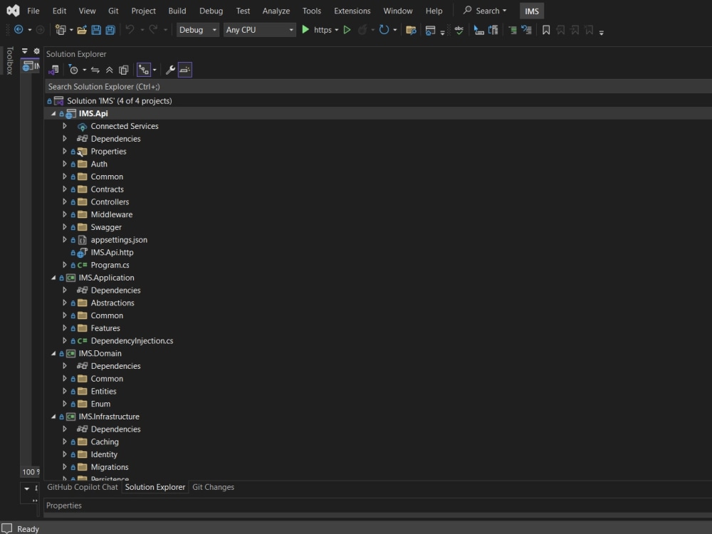Click the Save icon
The width and height of the screenshot is (712, 534).
tap(96, 30)
